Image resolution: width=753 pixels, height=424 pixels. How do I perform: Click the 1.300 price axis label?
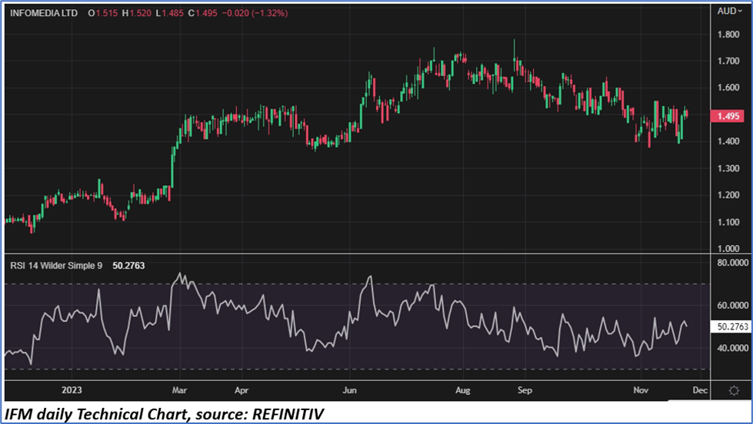[x=728, y=168]
